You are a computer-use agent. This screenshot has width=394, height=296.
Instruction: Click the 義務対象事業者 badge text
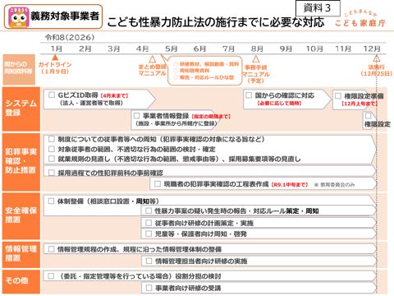point(65,16)
